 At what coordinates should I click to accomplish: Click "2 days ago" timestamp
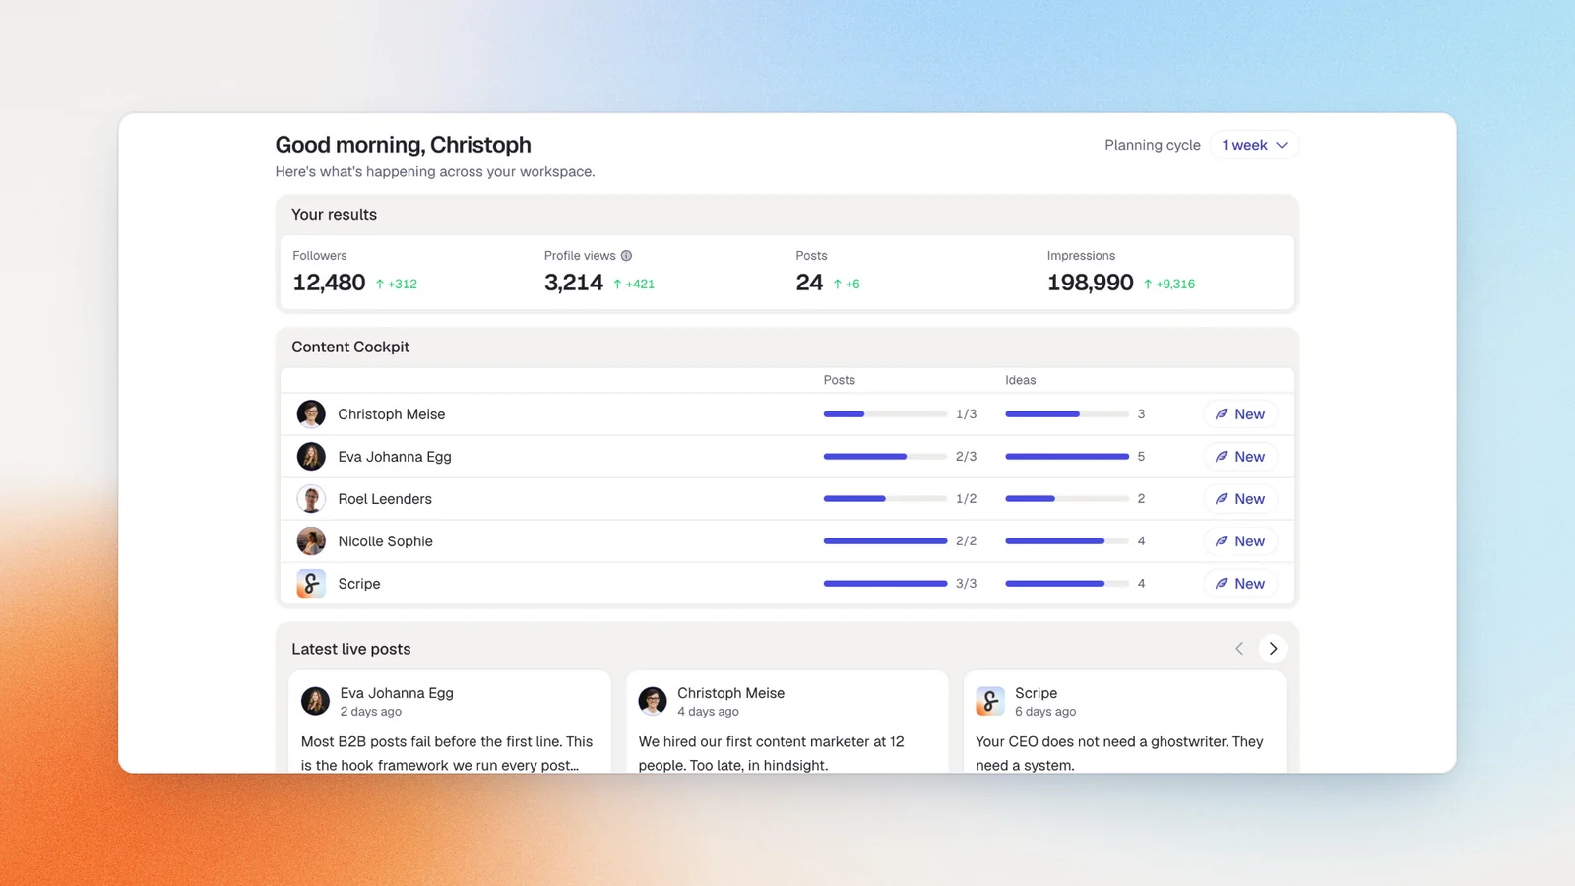371,712
